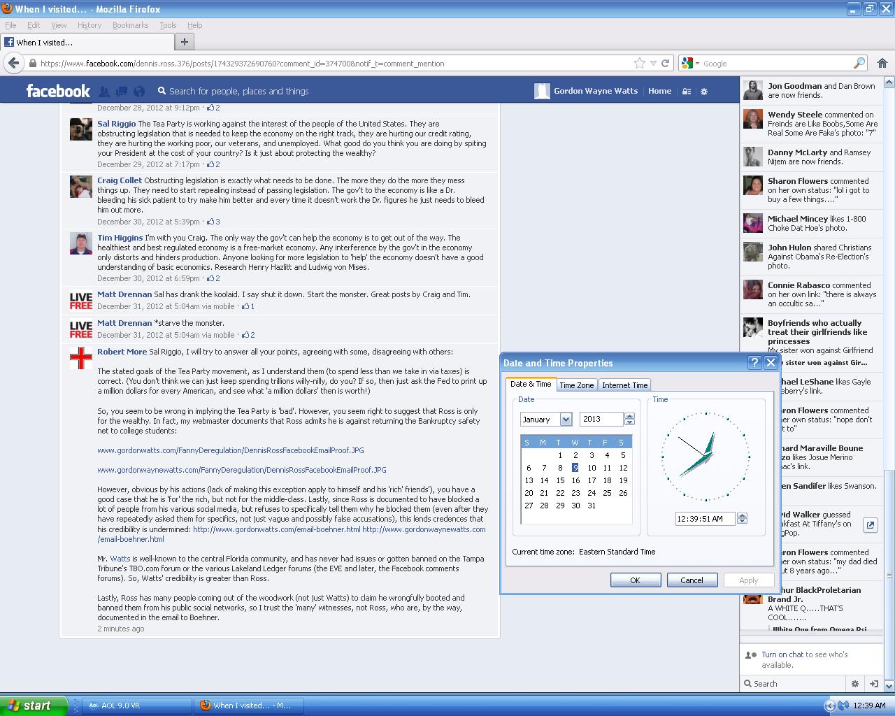895x716 pixels.
Task: Click Tim Higgins' profile picture
Action: [x=81, y=243]
